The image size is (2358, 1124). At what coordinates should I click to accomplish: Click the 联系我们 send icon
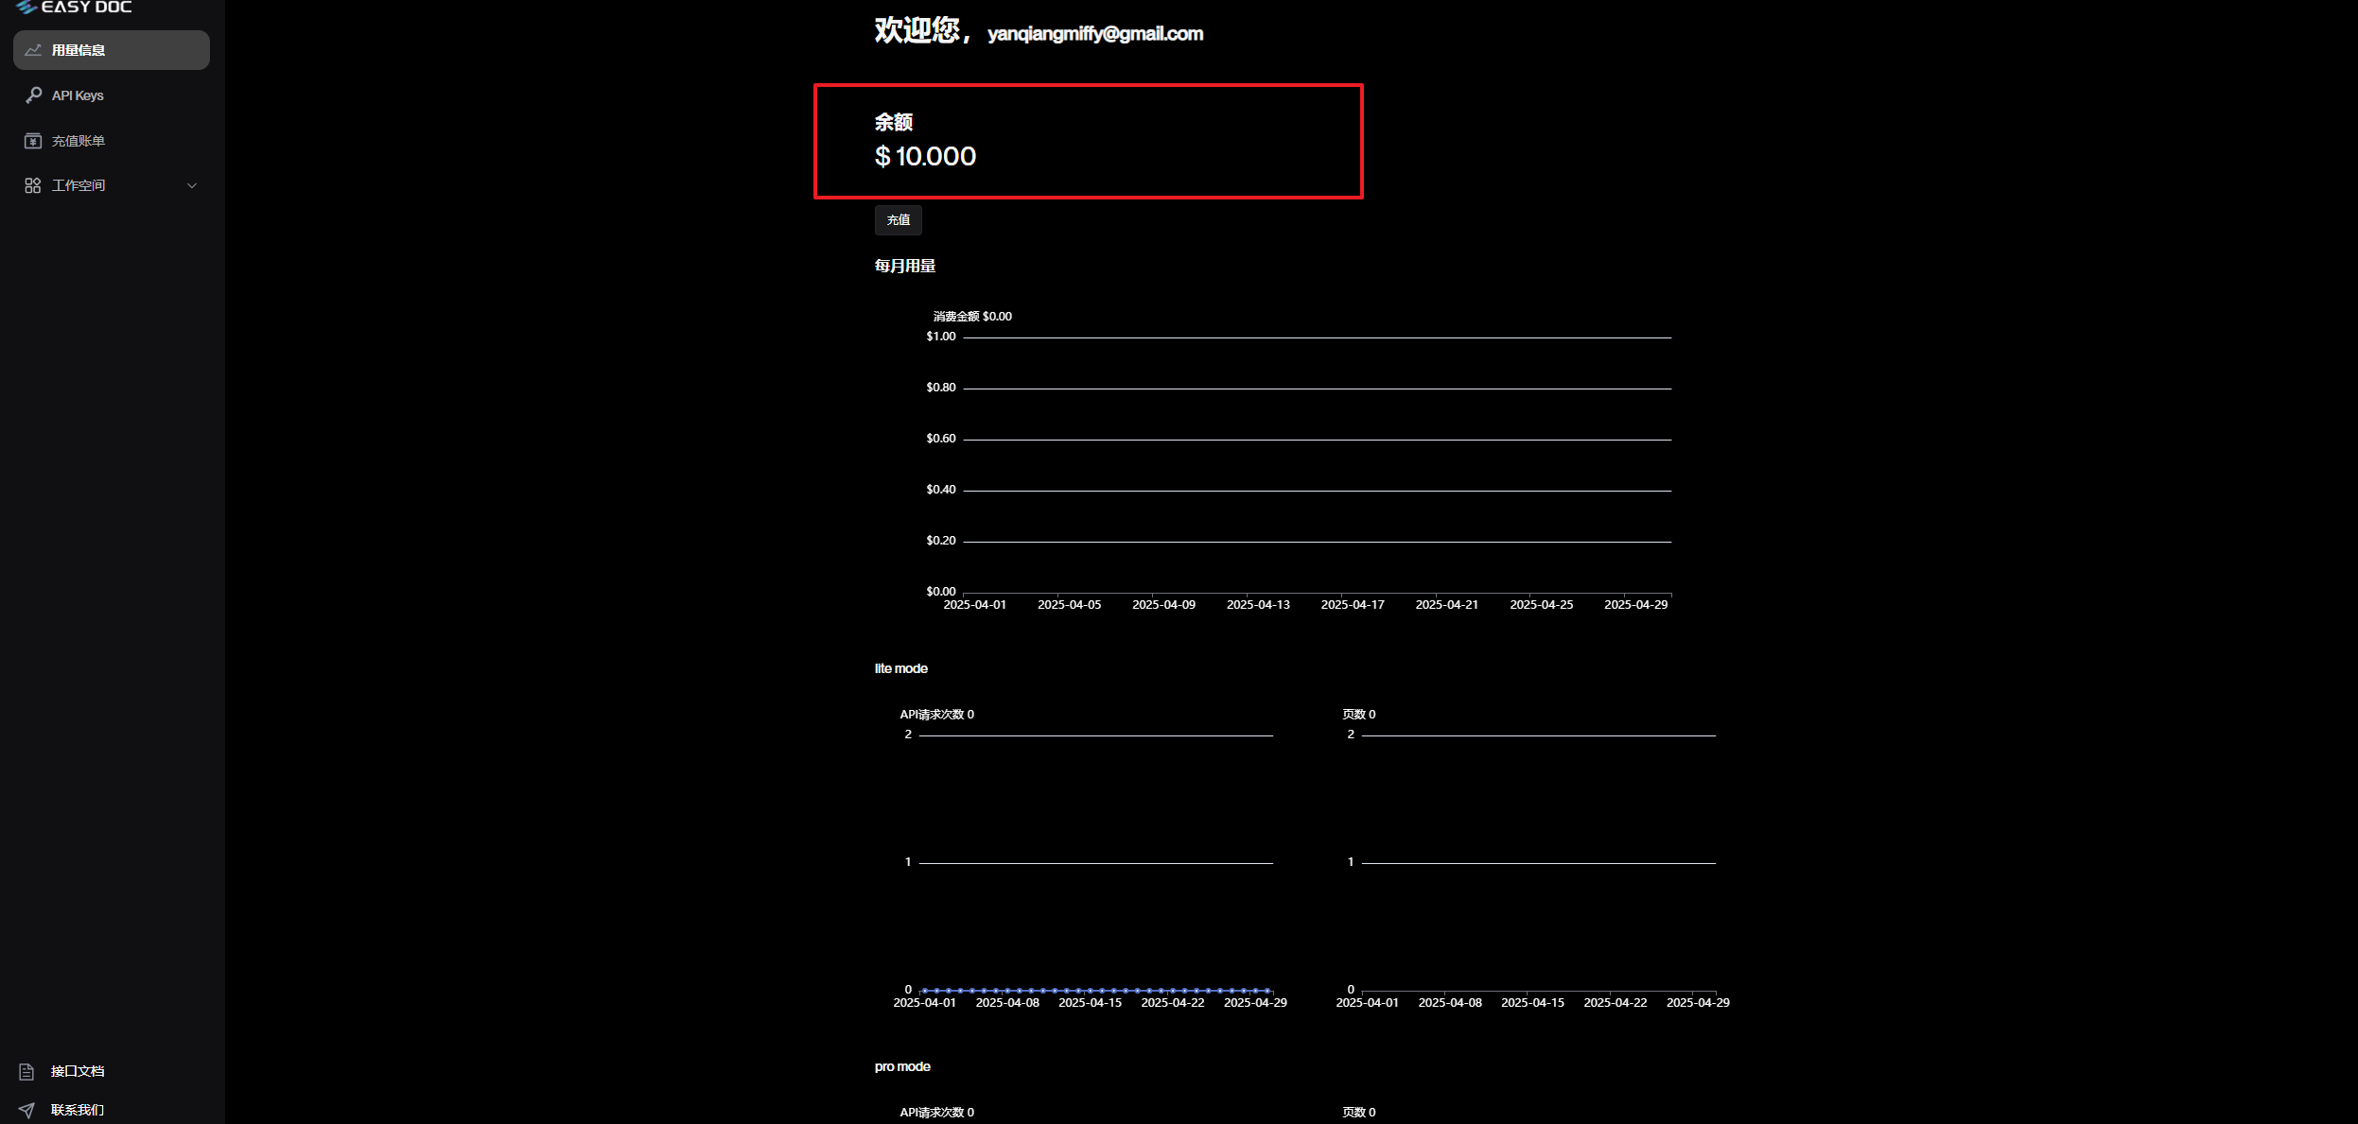click(28, 1109)
